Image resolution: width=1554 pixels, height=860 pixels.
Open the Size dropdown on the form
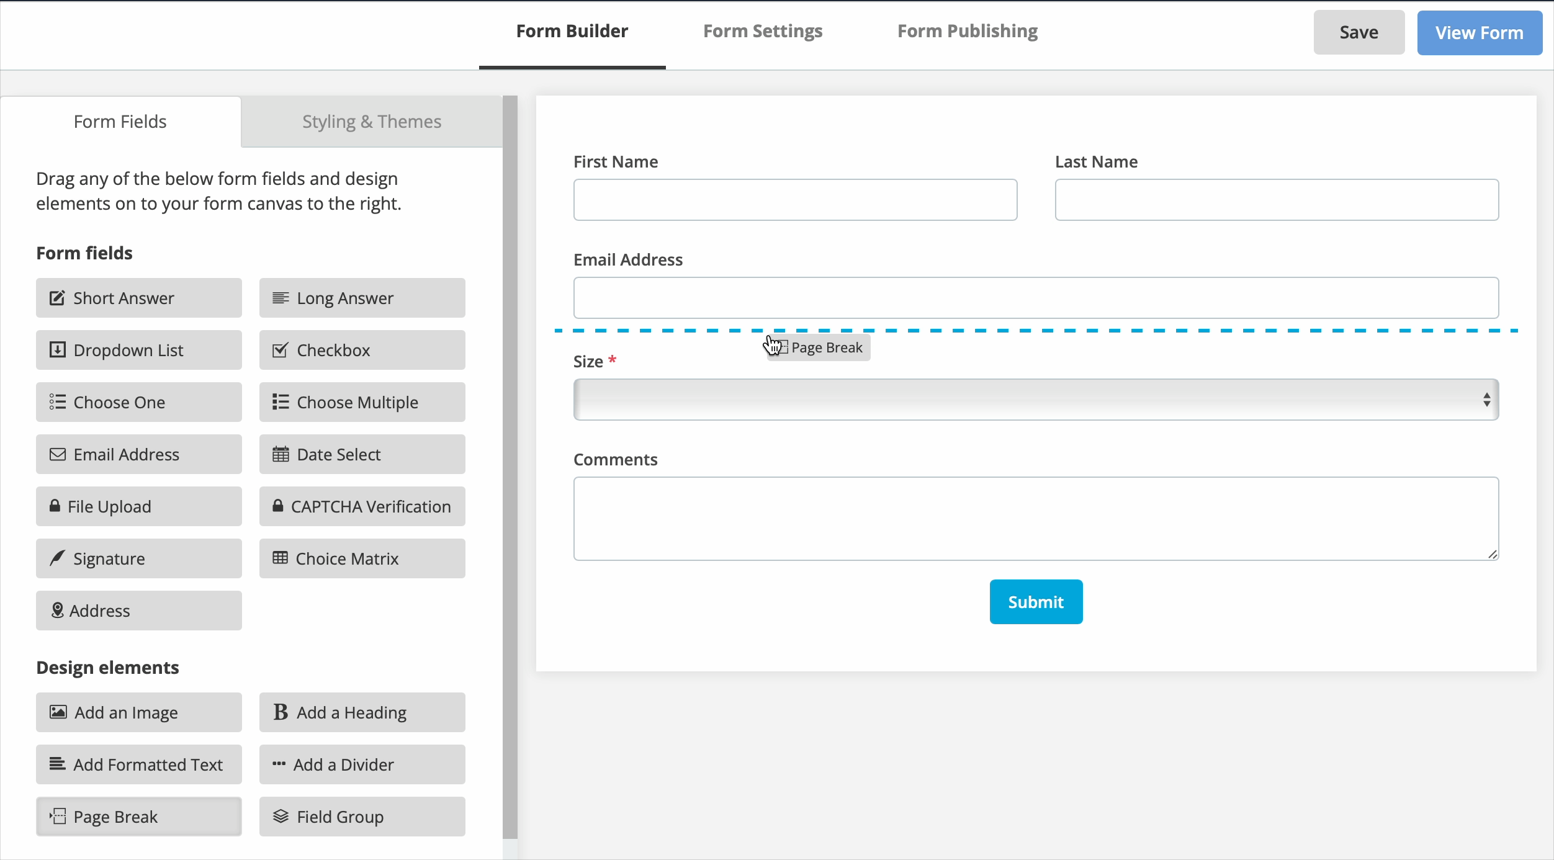tap(1036, 400)
